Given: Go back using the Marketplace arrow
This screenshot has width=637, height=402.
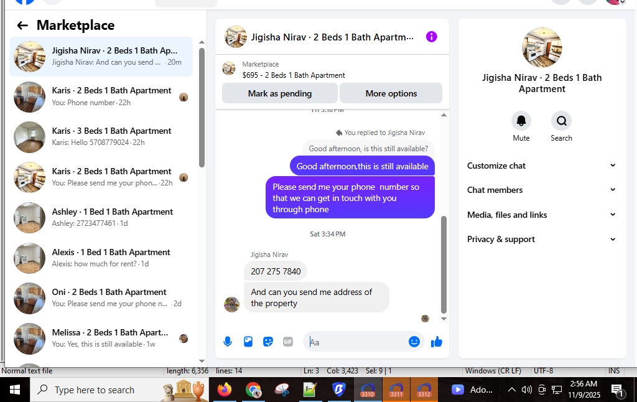Looking at the screenshot, I should [x=22, y=26].
